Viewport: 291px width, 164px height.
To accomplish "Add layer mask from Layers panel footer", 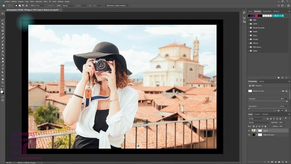I will point(272,162).
